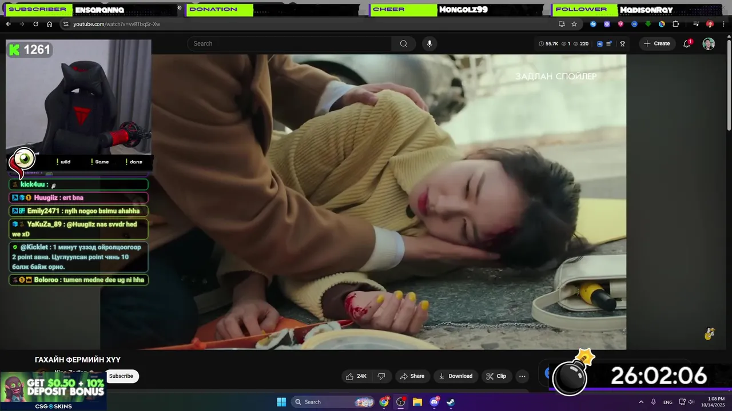Click the Create button

pos(657,43)
